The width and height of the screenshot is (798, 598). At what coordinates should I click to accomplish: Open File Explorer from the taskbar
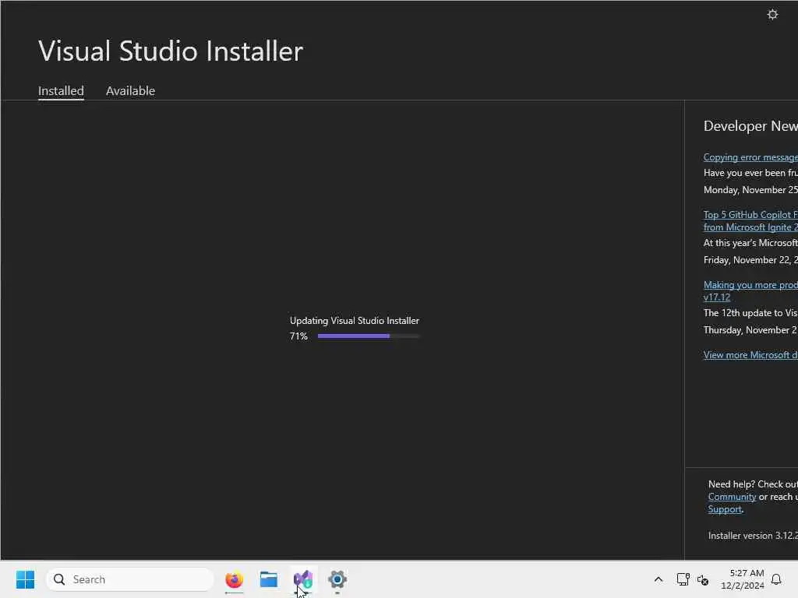(269, 579)
